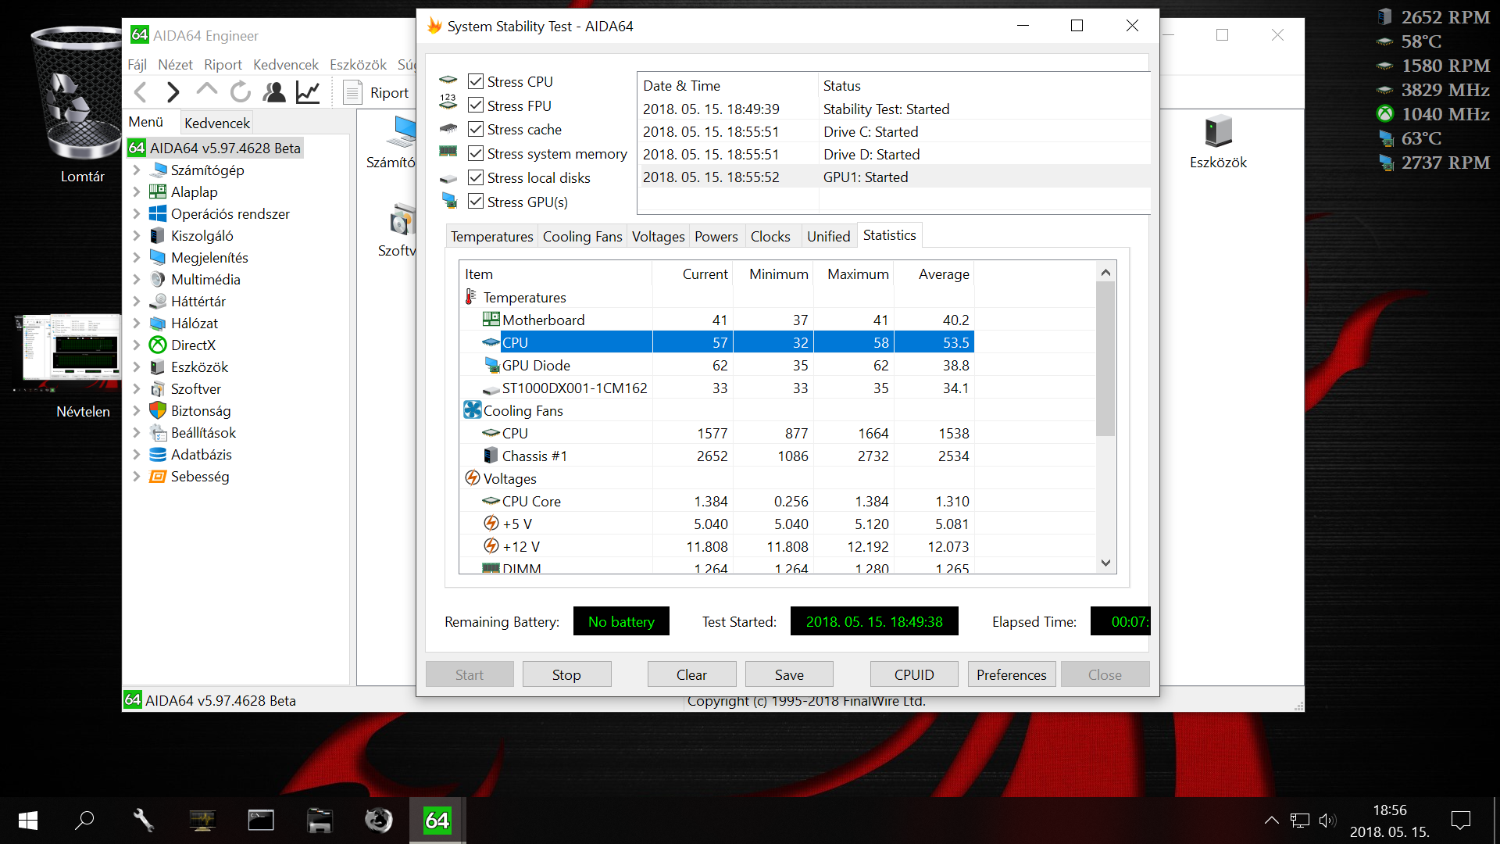Click the Up arrow in AIDA64 toolbar
The image size is (1500, 844).
[x=207, y=91]
